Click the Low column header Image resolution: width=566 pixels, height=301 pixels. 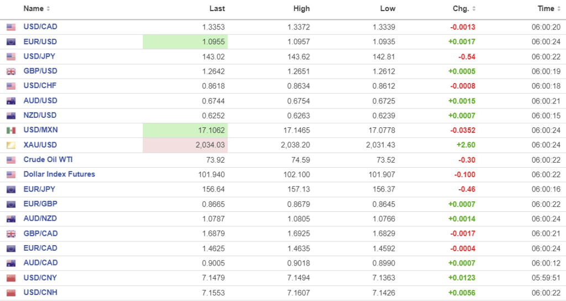[387, 9]
